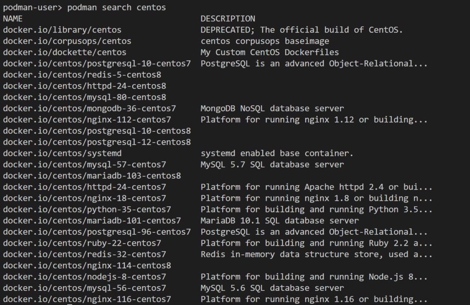Select docker.io/dockette/centos image name
Screen dimensions: 470x305
pyautogui.click(x=65, y=52)
